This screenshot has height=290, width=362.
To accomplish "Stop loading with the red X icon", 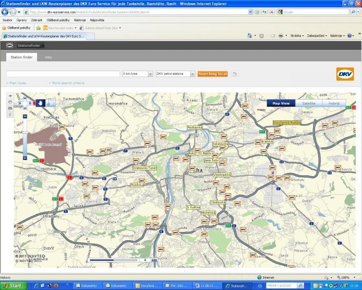I will point(272,12).
